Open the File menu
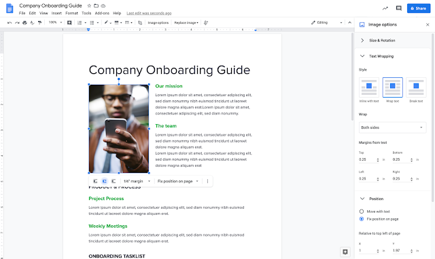Screen dimensions: 435x259 coord(22,13)
